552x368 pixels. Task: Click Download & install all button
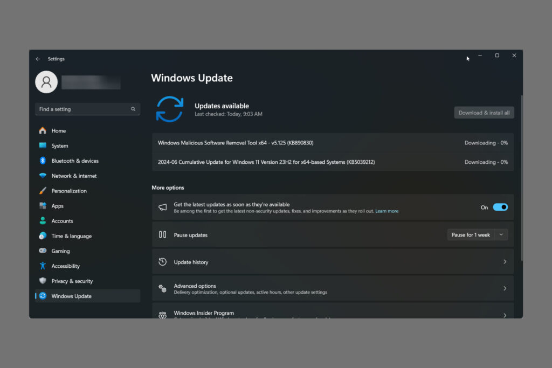click(x=484, y=113)
